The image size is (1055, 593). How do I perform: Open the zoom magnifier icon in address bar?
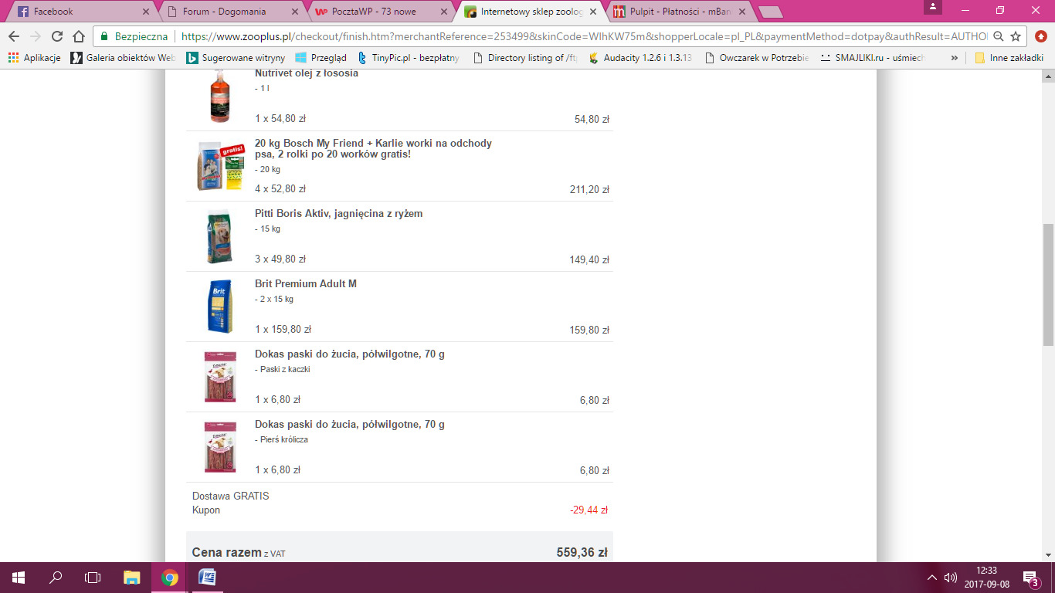[x=999, y=36]
